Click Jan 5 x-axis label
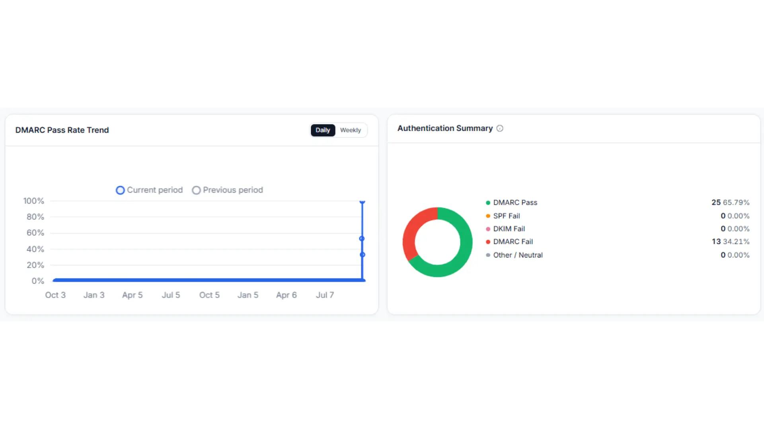Image resolution: width=764 pixels, height=429 pixels. pos(248,295)
